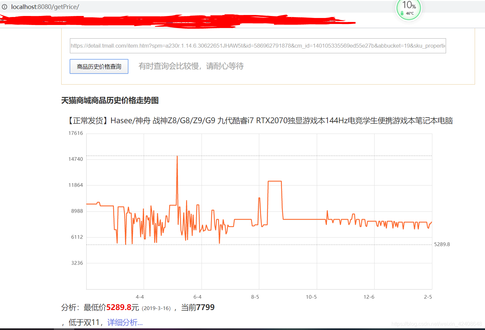Click the flat price plateau after 8-5
The height and width of the screenshot is (330, 485).
click(x=275, y=181)
